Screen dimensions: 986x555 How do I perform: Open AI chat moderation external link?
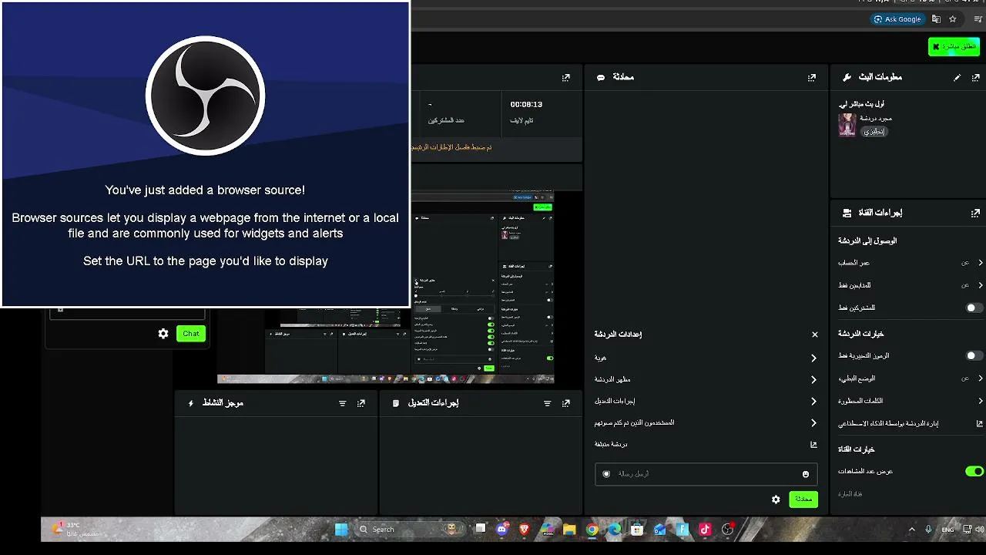tap(980, 423)
